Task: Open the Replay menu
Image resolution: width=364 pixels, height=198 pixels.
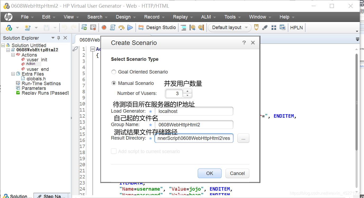Action: (x=183, y=17)
